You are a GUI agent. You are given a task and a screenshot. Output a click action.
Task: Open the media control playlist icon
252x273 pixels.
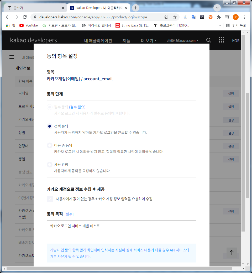pyautogui.click(x=227, y=17)
